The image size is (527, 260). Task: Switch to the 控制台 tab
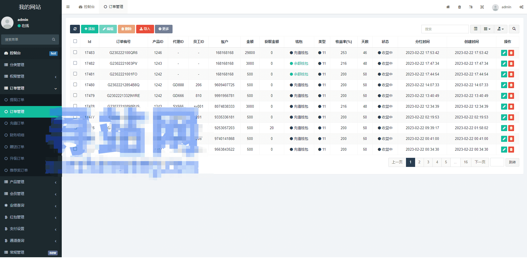(87, 7)
